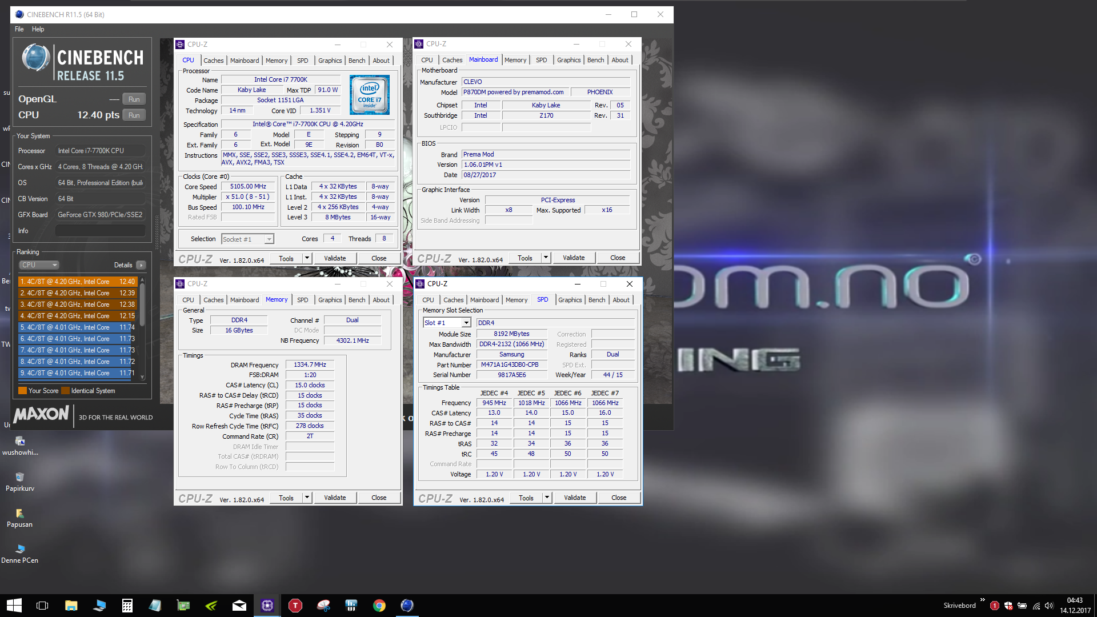The height and width of the screenshot is (617, 1097).
Task: Open the volume tray icon
Action: (1049, 606)
